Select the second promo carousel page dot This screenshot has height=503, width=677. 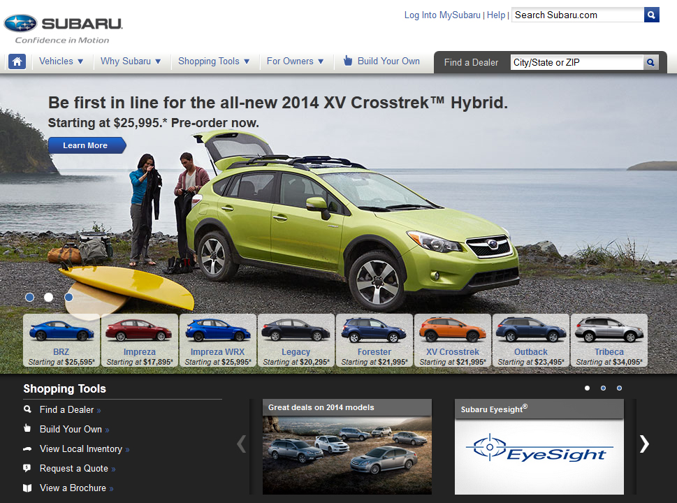click(x=603, y=388)
